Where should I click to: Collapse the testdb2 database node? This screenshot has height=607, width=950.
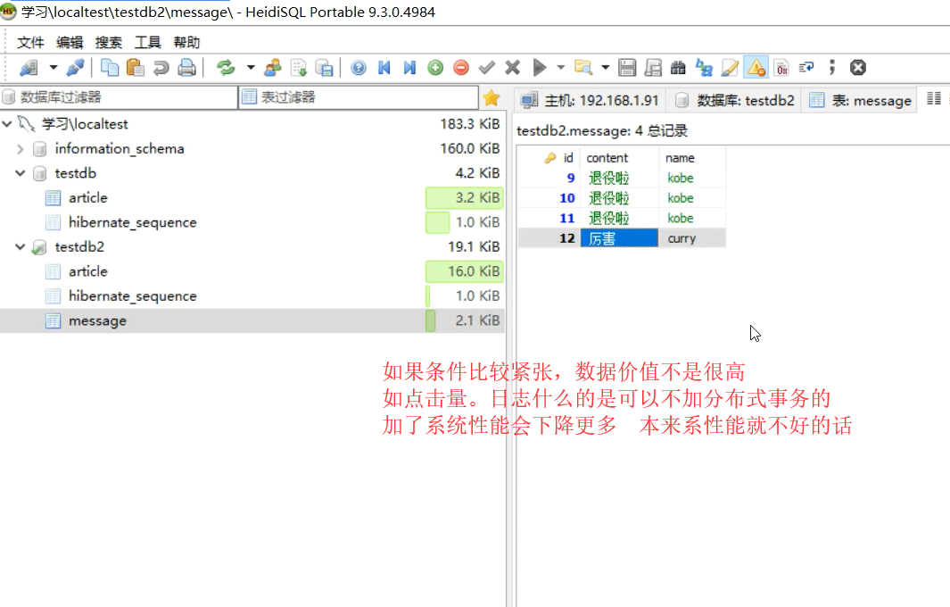[x=20, y=246]
